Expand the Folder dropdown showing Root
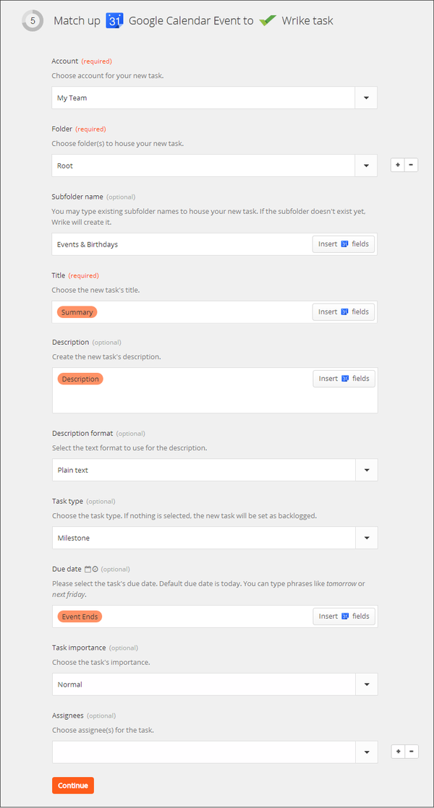The width and height of the screenshot is (434, 808). (x=366, y=166)
